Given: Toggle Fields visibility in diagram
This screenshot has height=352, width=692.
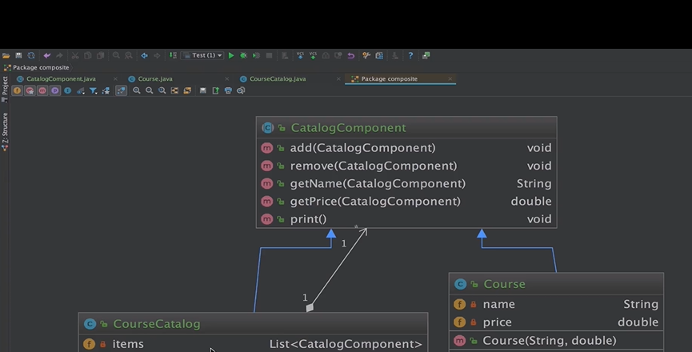Looking at the screenshot, I should (17, 91).
